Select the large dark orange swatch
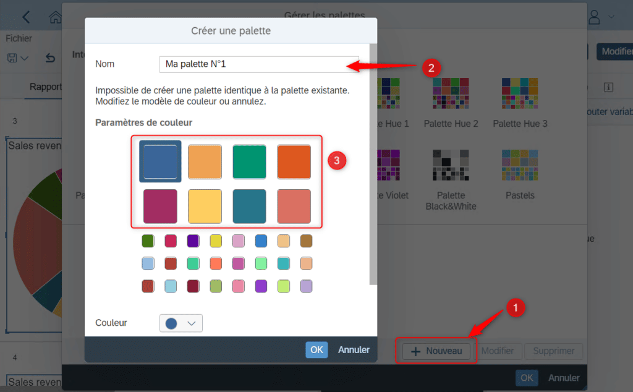 pos(294,161)
